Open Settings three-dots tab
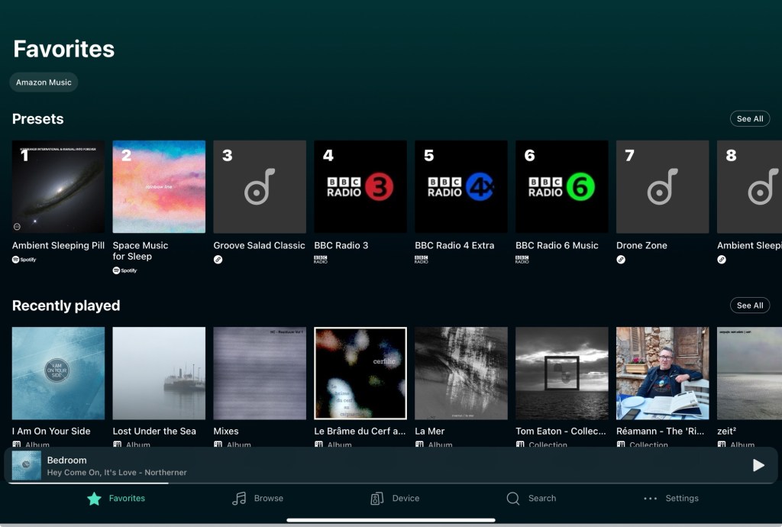782x527 pixels. (671, 498)
